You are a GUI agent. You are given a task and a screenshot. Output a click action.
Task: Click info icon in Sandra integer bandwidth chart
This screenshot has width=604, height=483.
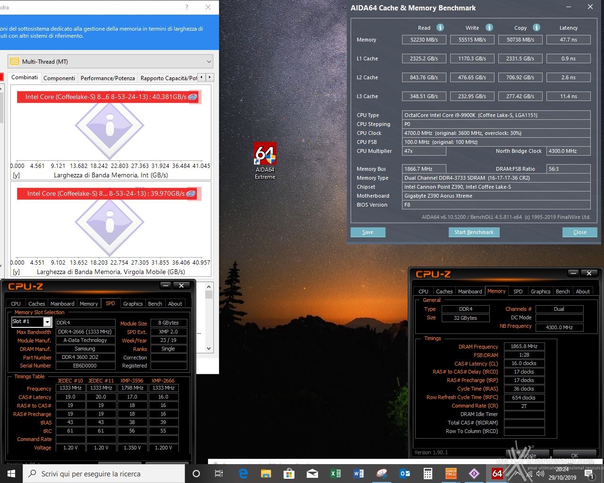[x=109, y=126]
